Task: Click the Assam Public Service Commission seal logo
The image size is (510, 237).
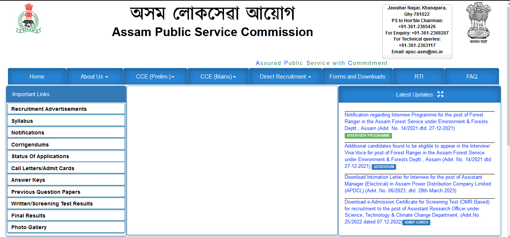Action: (28, 18)
